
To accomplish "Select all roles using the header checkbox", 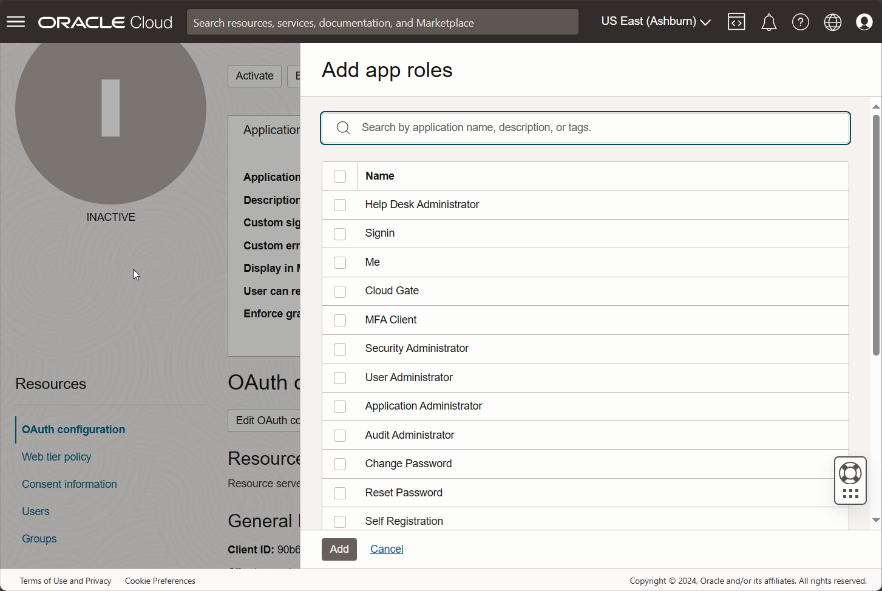I will 339,175.
